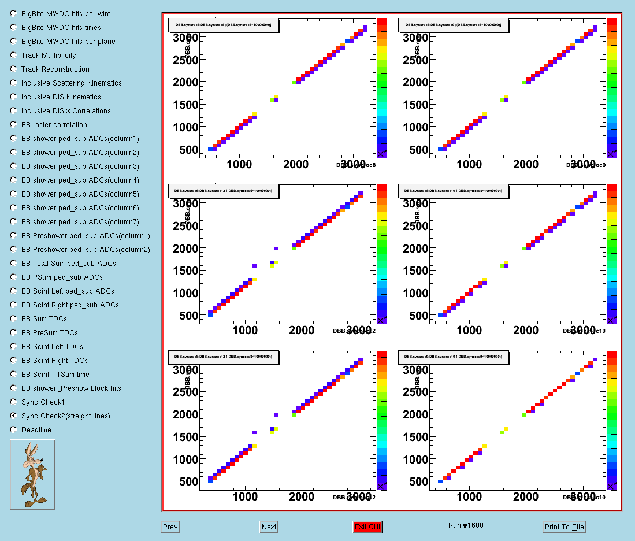This screenshot has width=635, height=541.
Task: Click color palette of syncroc8:syncroc12 plot
Action: 382,420
